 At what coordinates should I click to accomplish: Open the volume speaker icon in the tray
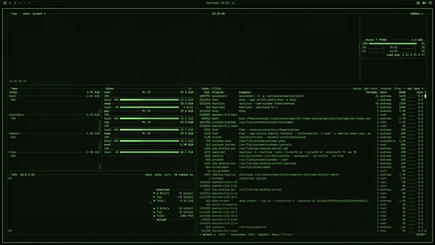pos(424,3)
